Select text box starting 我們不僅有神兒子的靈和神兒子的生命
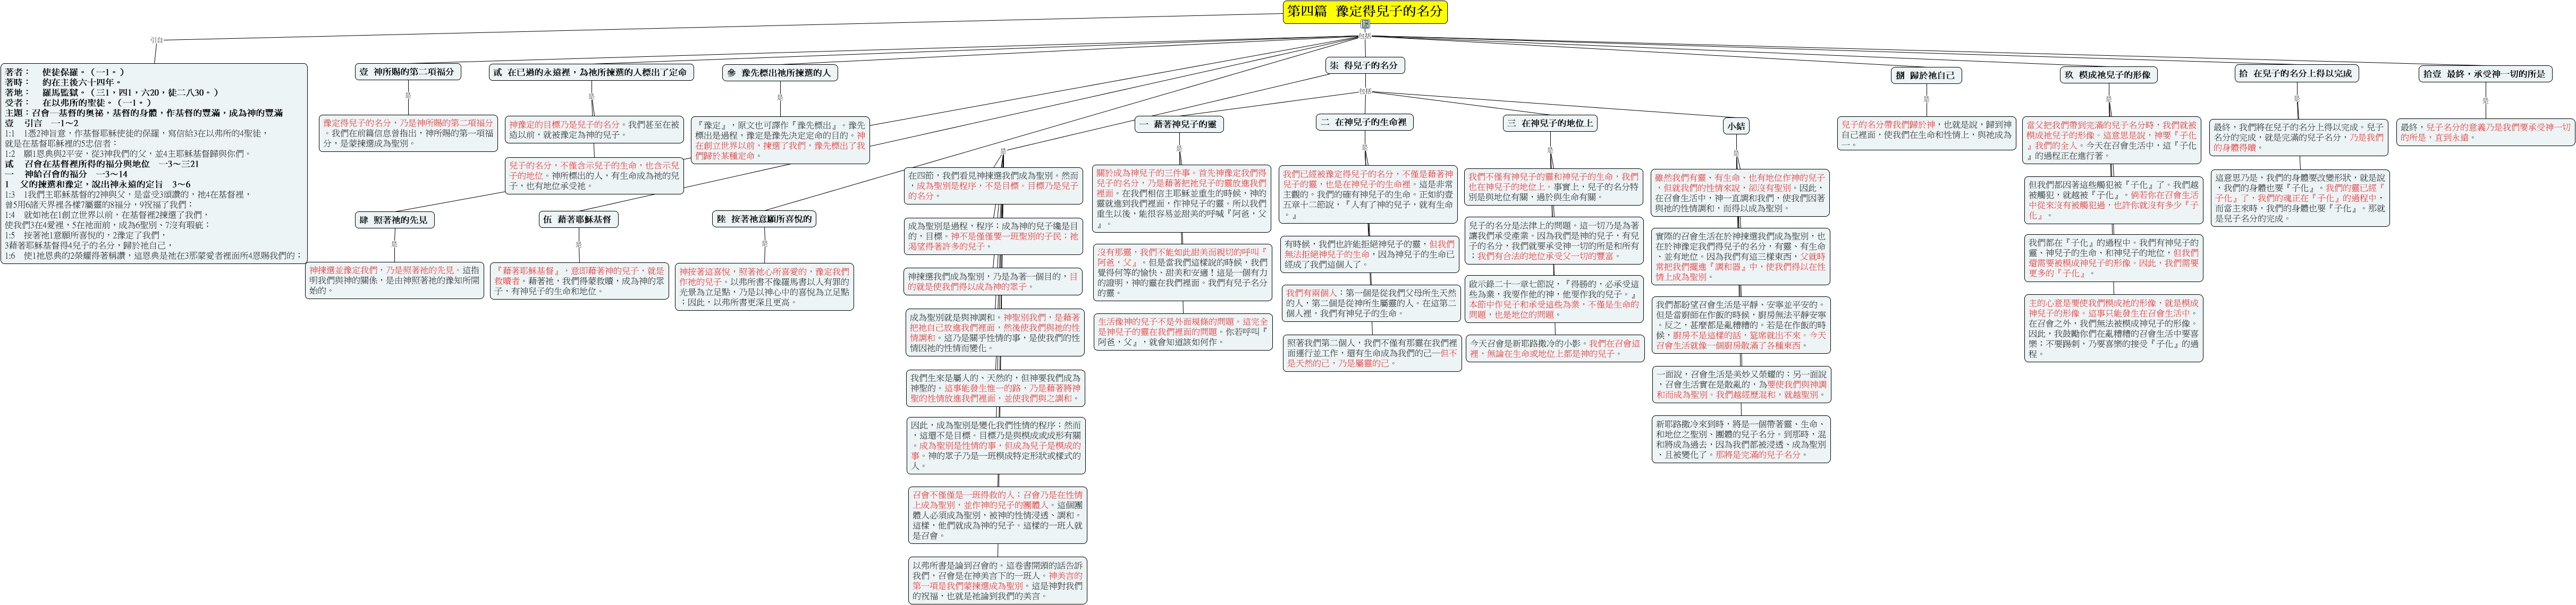This screenshot has height=605, width=2576. click(x=1554, y=187)
